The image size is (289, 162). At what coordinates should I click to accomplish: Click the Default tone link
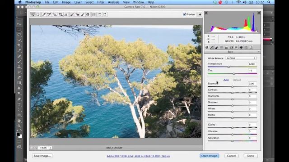pyautogui.click(x=237, y=80)
